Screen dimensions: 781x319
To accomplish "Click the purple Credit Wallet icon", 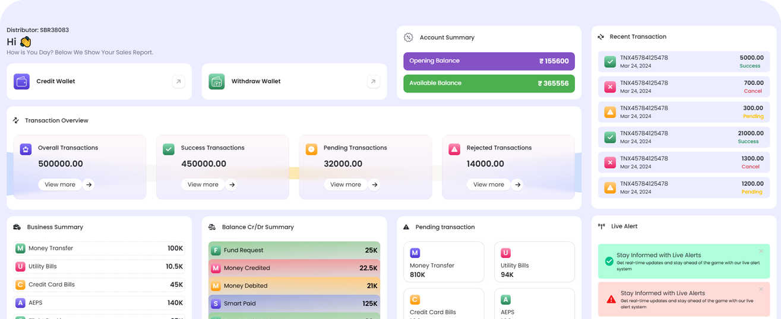I will 22,81.
